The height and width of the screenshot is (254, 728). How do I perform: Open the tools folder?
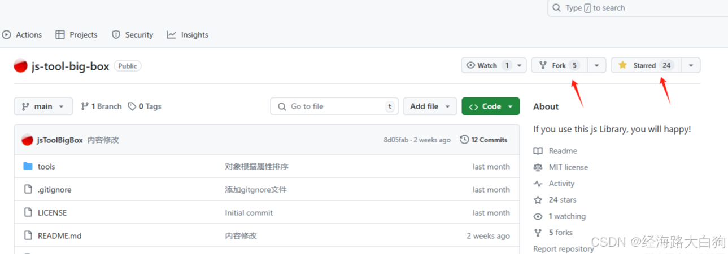tap(46, 167)
